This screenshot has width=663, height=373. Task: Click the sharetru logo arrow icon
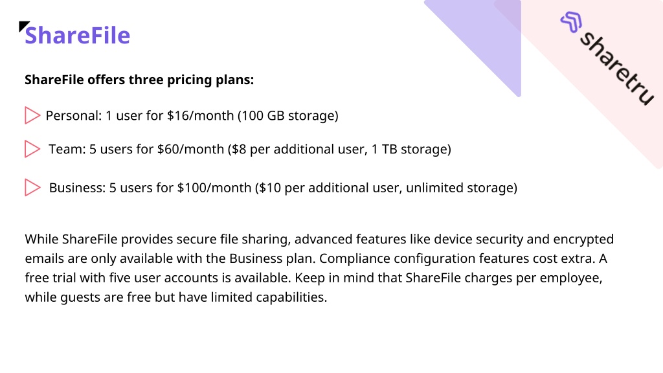(x=571, y=22)
